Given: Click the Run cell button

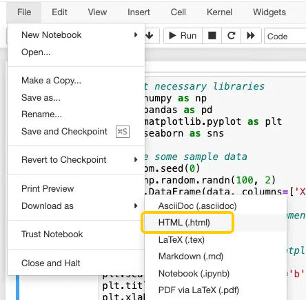Looking at the screenshot, I should point(183,36).
